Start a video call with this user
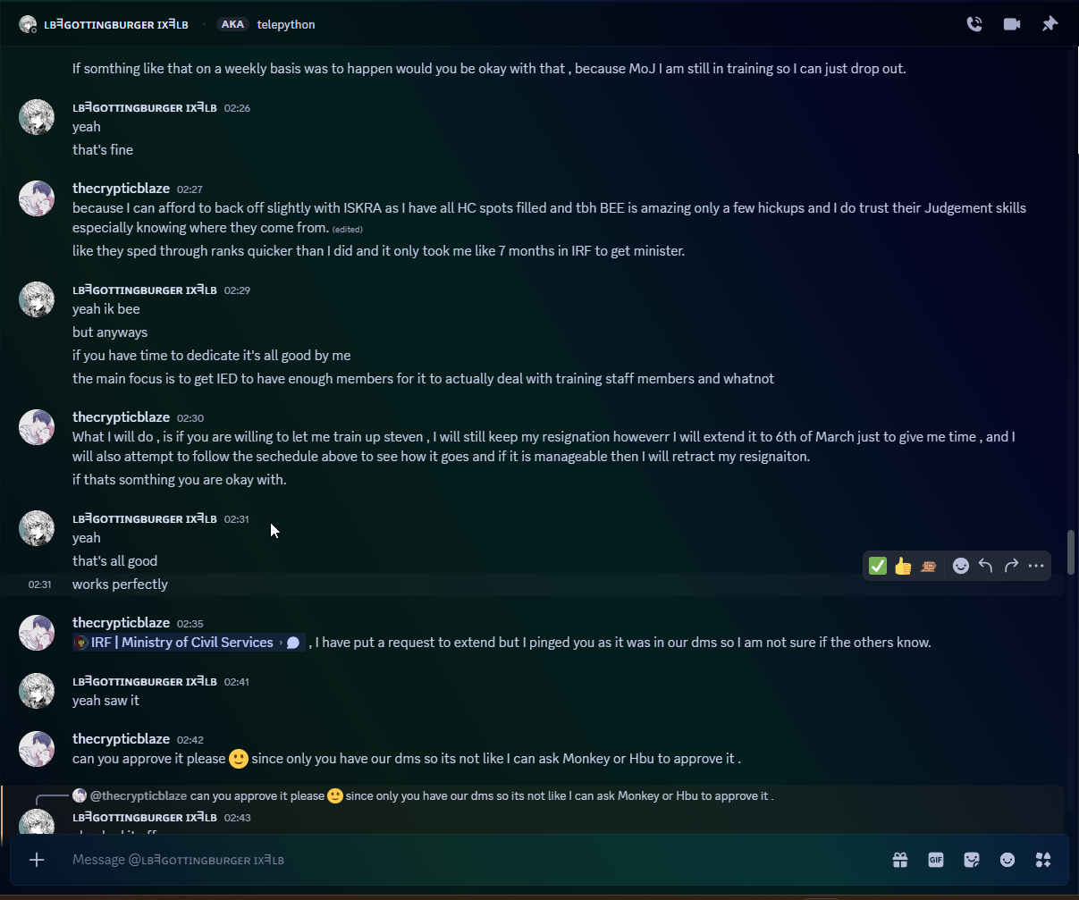 coord(1012,24)
